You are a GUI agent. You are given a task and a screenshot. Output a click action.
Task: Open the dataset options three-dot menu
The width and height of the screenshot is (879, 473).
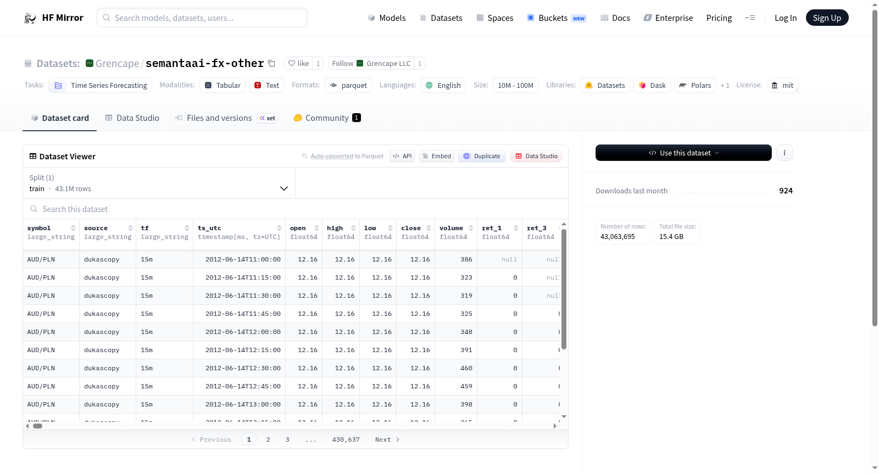[785, 153]
